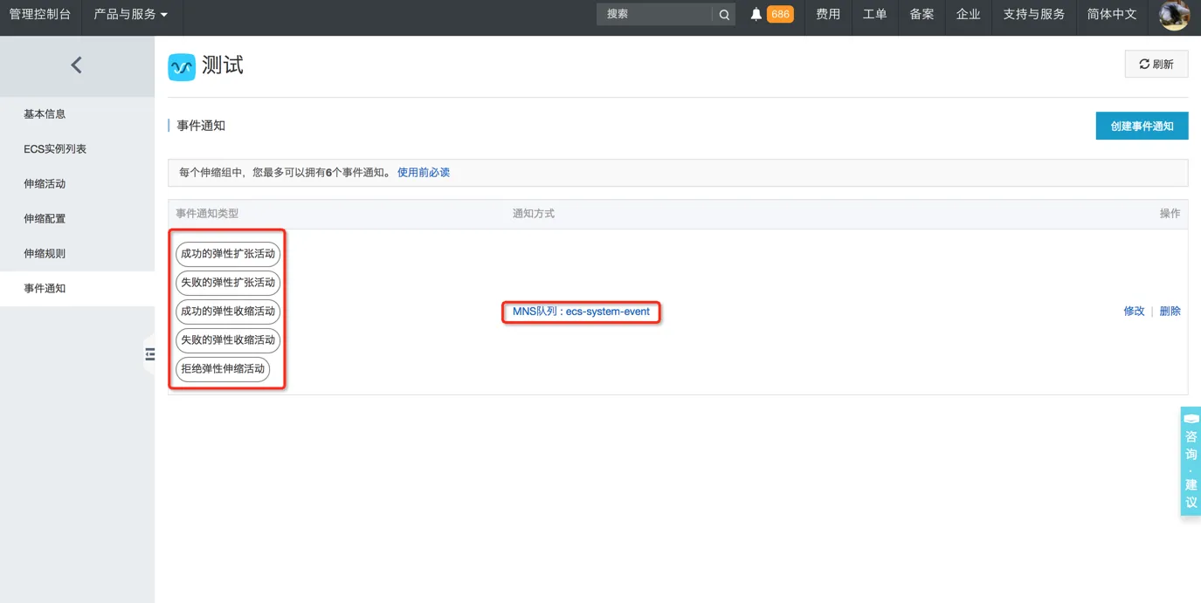
Task: Click the 拒绝弹性伸缩活动 tag
Action: pyautogui.click(x=223, y=369)
